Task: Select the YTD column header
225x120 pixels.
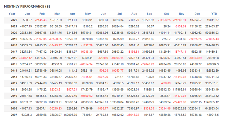Action: tap(214, 14)
